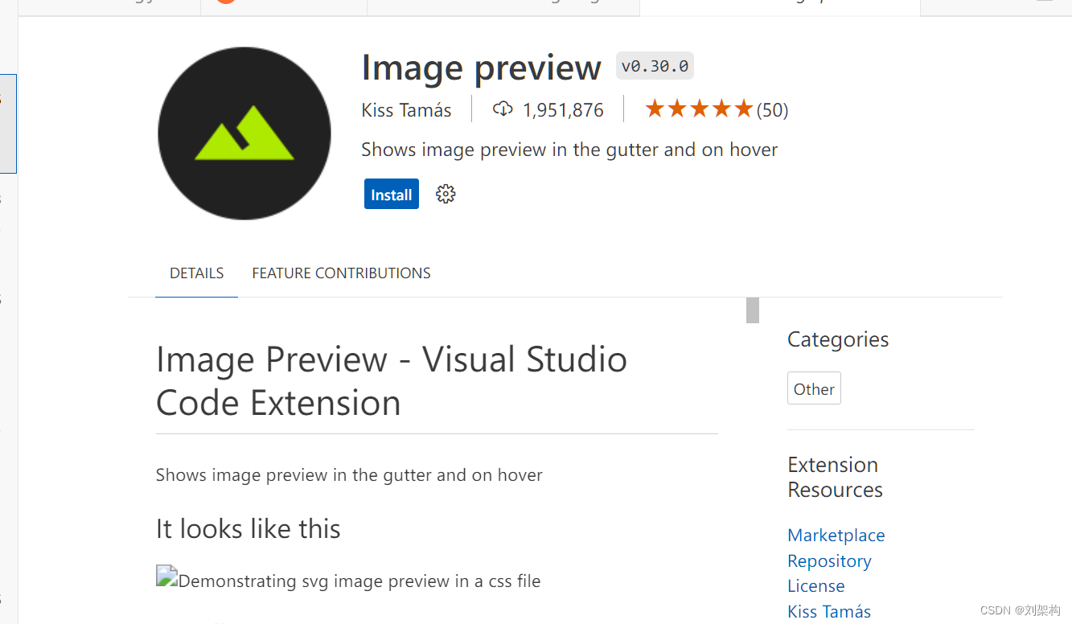This screenshot has width=1072, height=624.
Task: Click the Extension Resources heading
Action: (x=835, y=477)
